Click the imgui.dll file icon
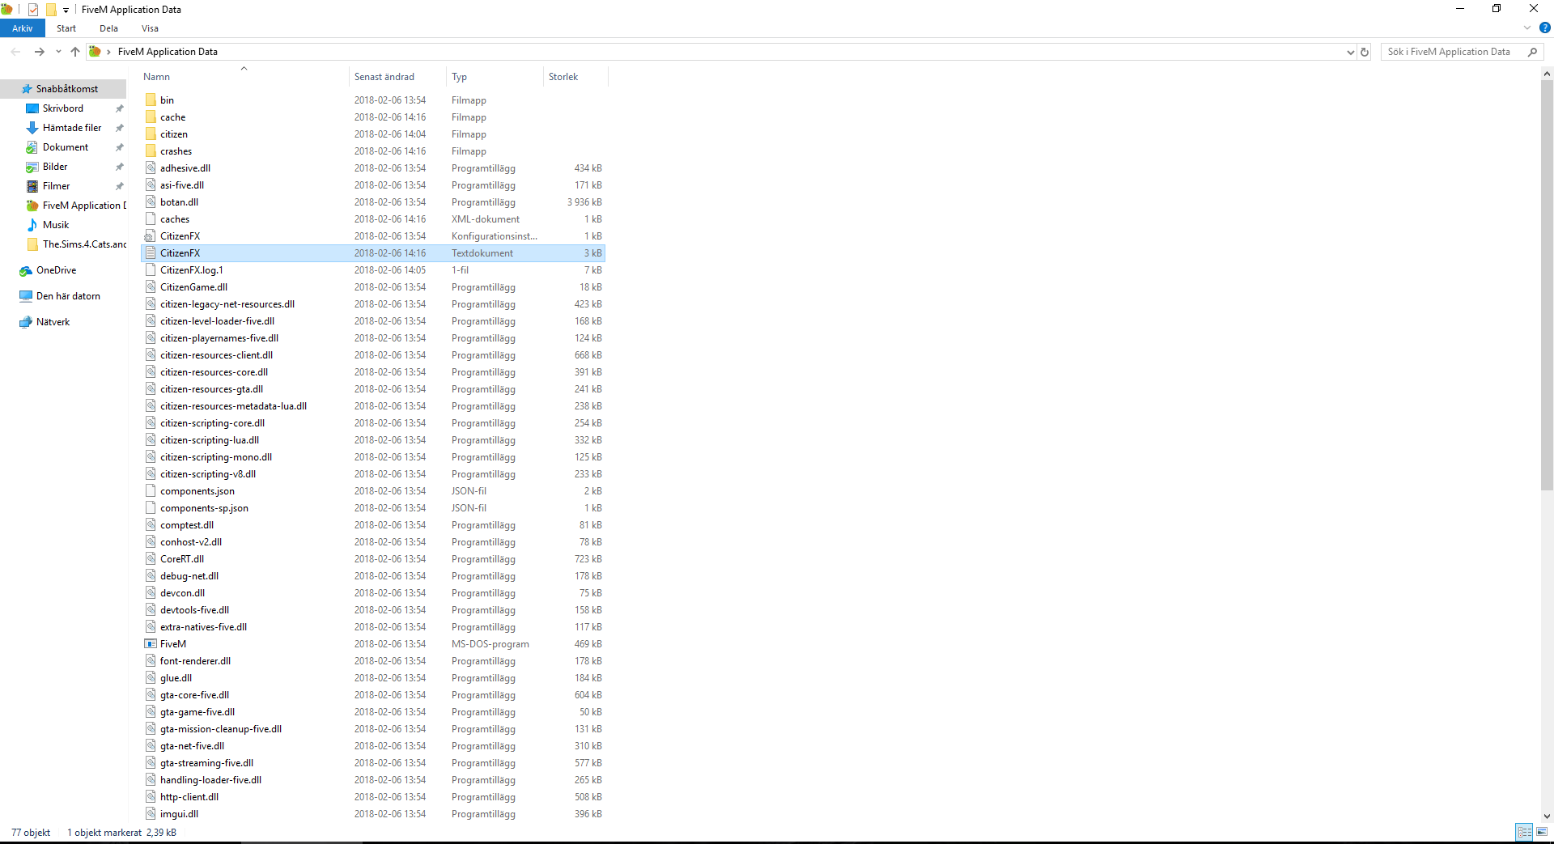This screenshot has height=844, width=1554. [x=151, y=814]
